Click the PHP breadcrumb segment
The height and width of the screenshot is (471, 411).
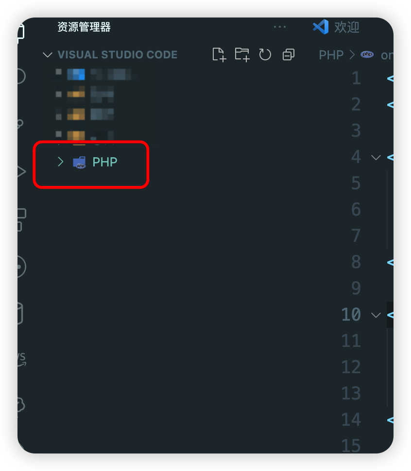click(331, 55)
